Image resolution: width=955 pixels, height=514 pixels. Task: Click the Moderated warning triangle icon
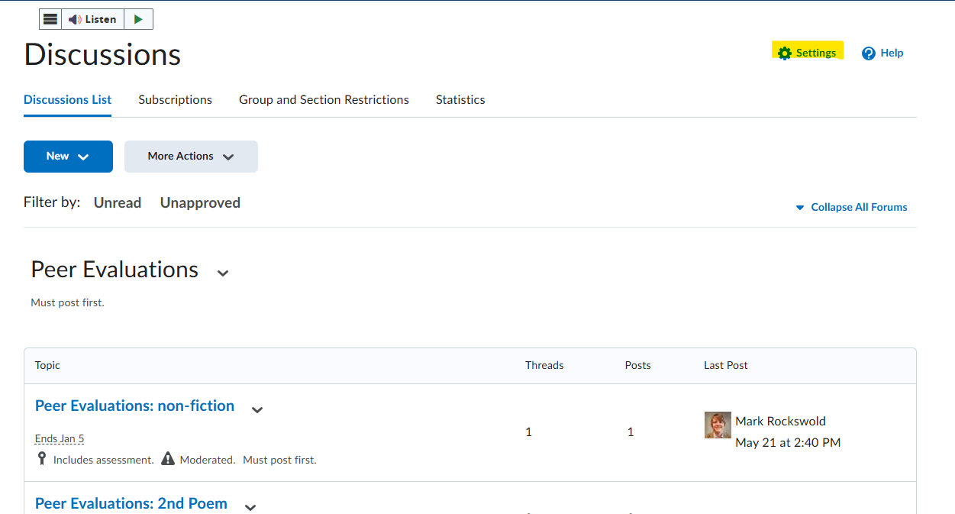(x=168, y=459)
